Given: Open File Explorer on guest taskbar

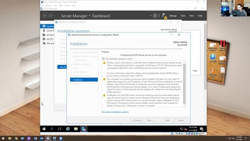Looking at the screenshot, I should 76,129.
